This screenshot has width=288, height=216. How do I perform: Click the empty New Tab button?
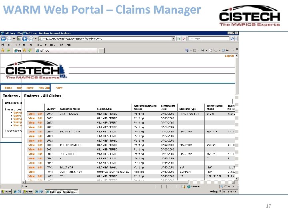[x=101, y=51]
